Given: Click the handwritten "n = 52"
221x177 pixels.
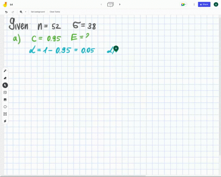Looking at the screenshot, I should click(49, 26).
